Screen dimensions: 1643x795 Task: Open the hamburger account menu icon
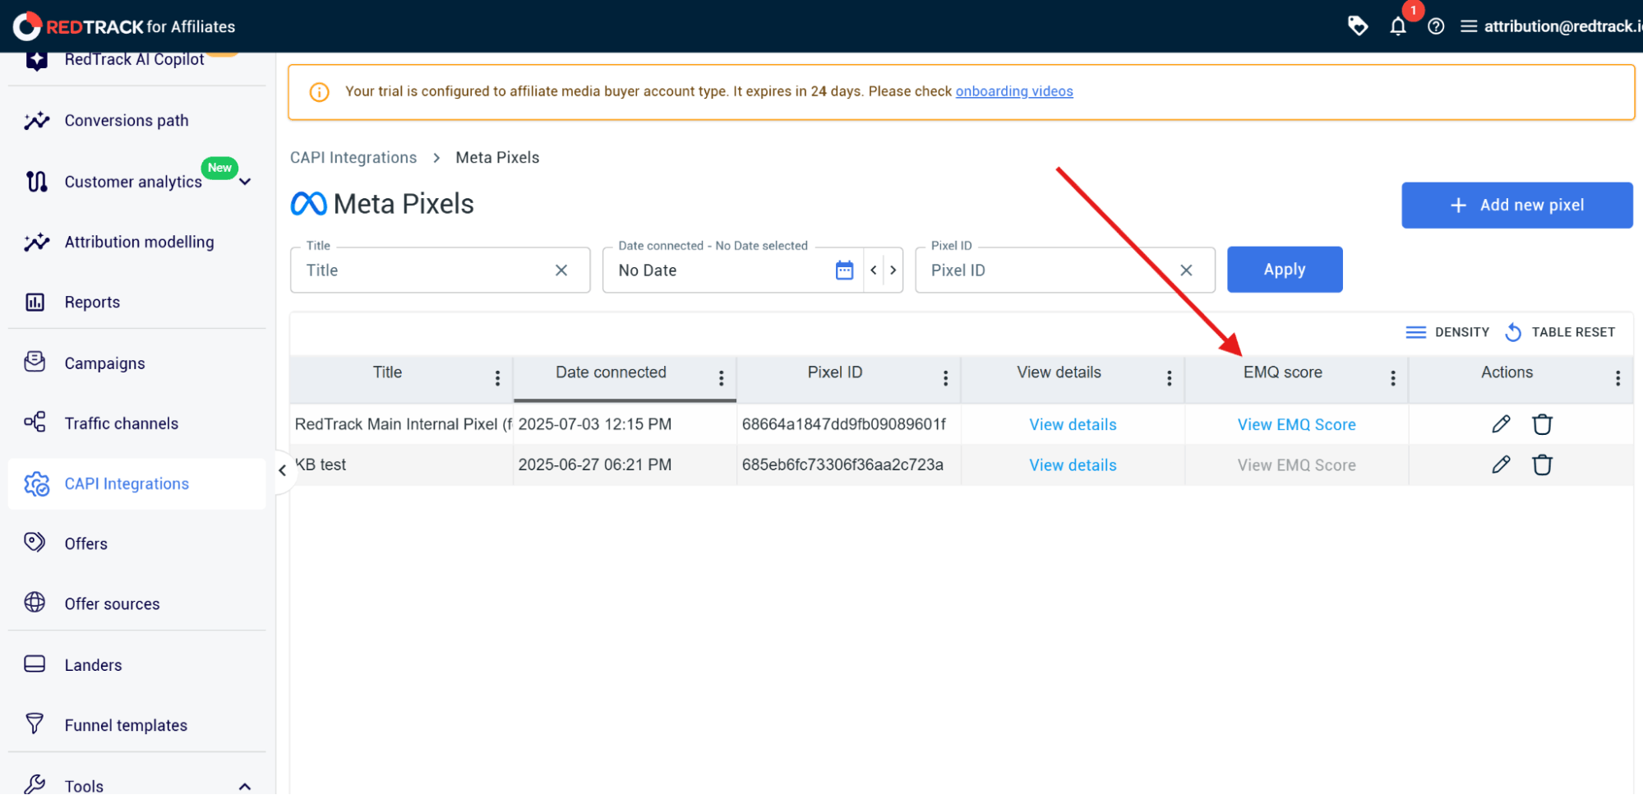click(1468, 26)
